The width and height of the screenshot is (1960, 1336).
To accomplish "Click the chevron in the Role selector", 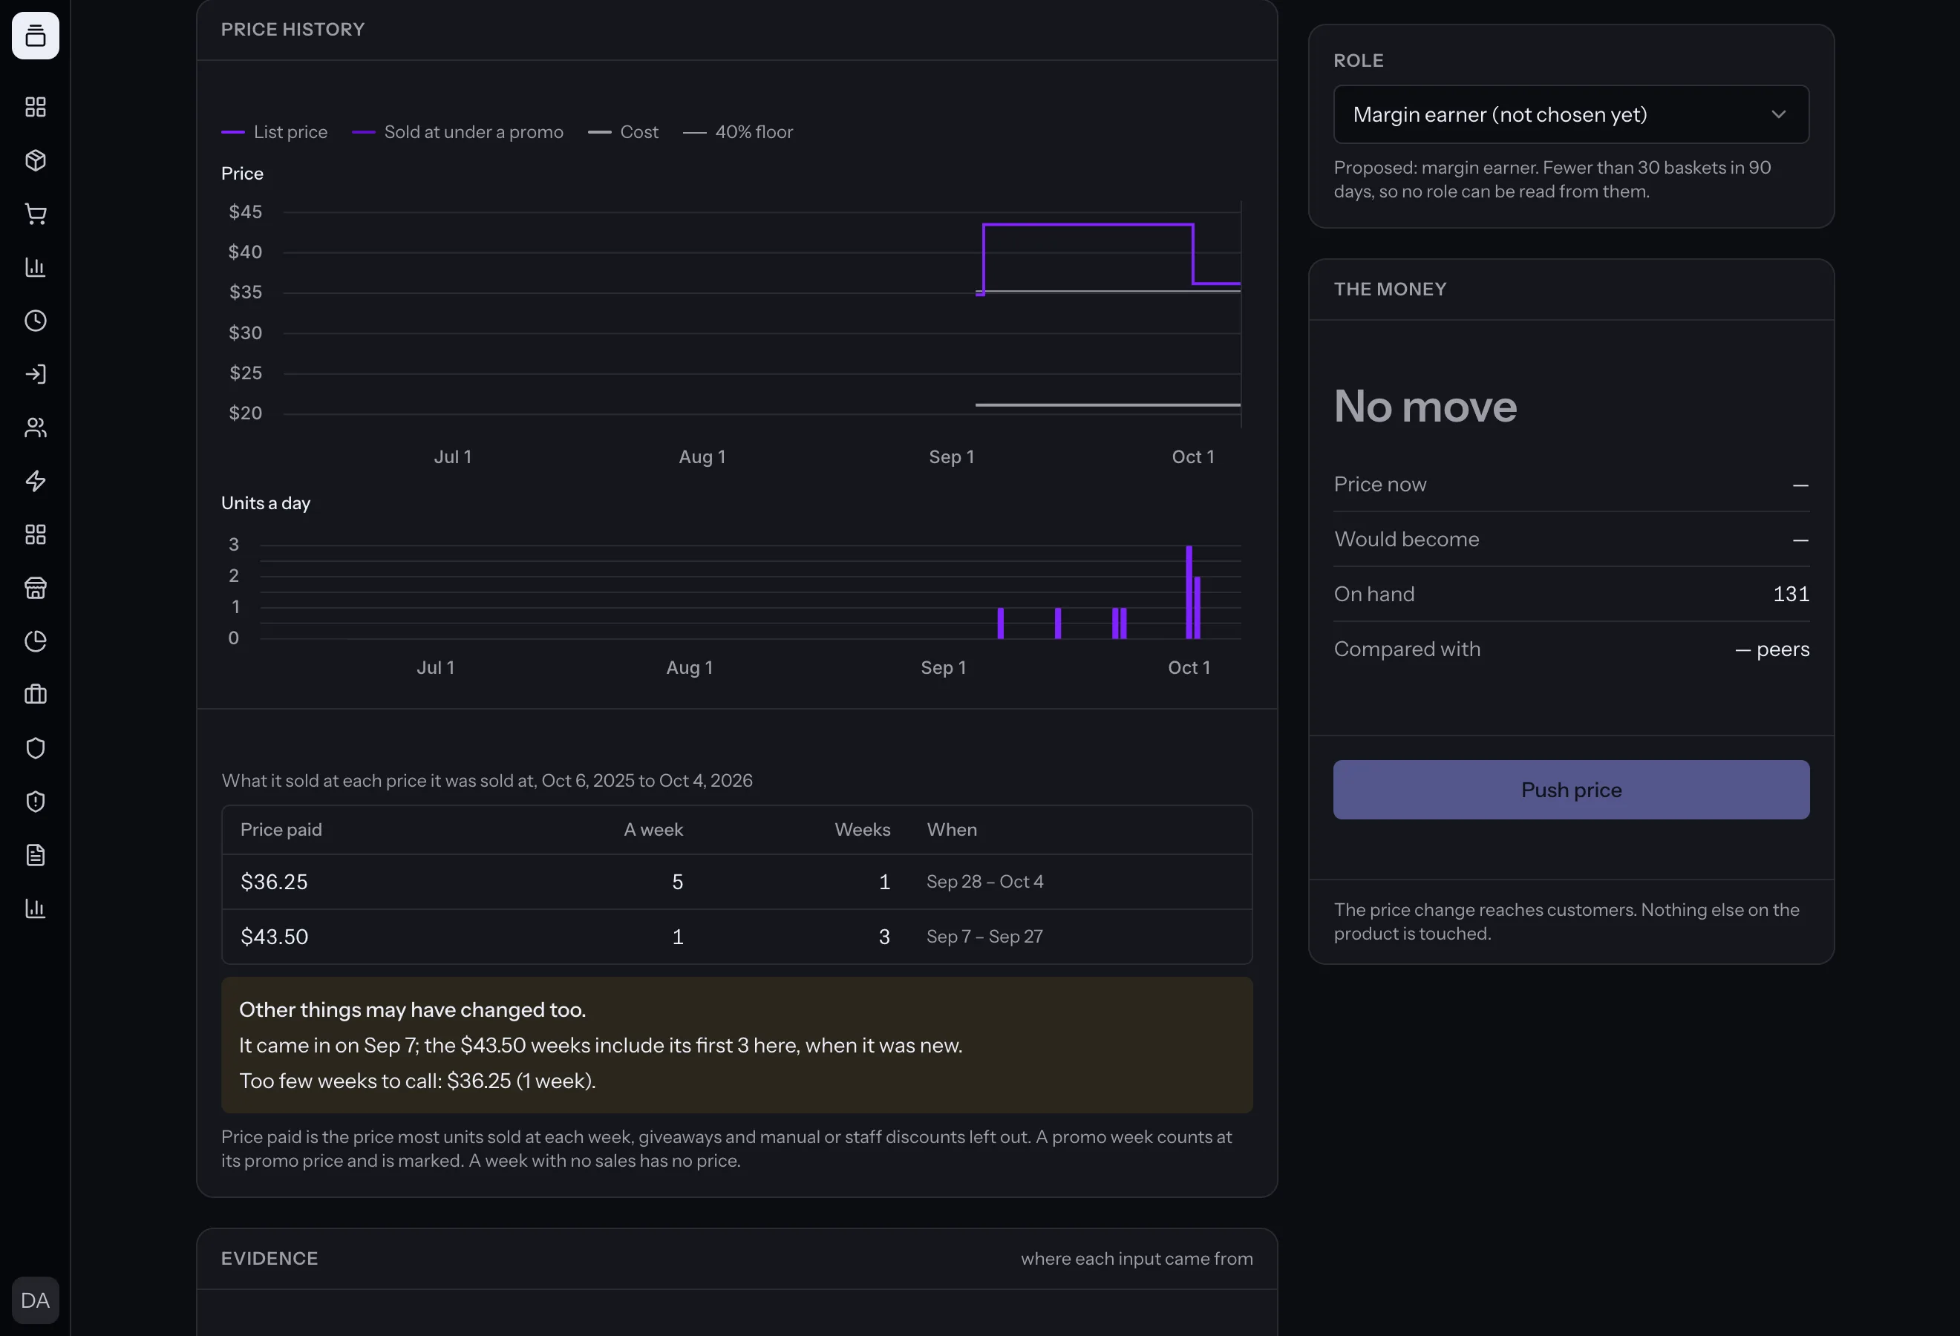I will (1778, 114).
